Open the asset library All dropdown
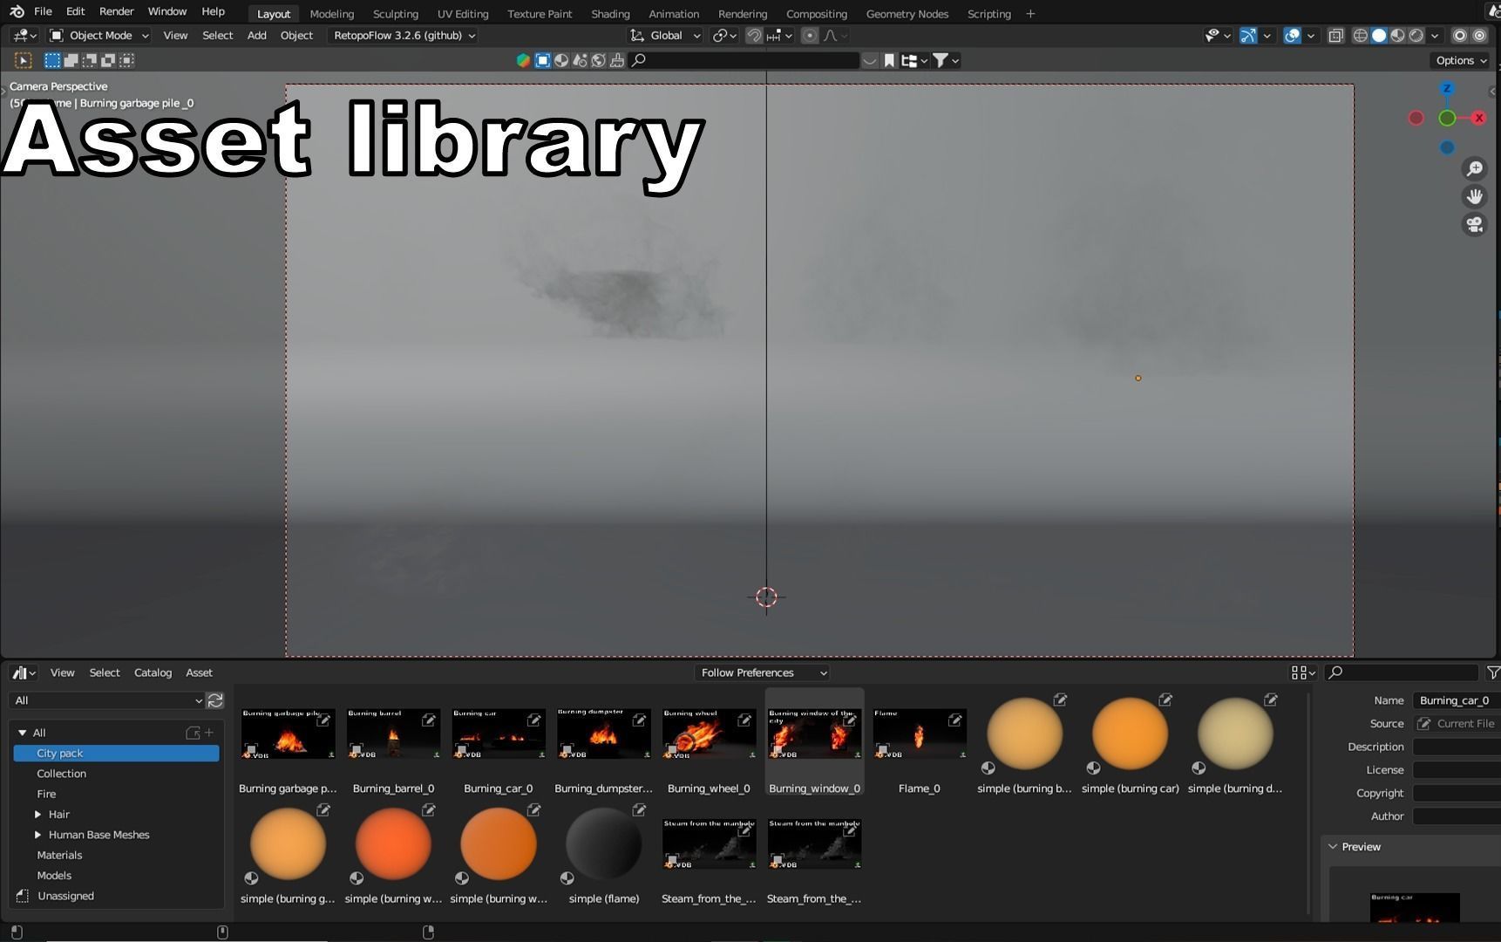 tap(106, 700)
